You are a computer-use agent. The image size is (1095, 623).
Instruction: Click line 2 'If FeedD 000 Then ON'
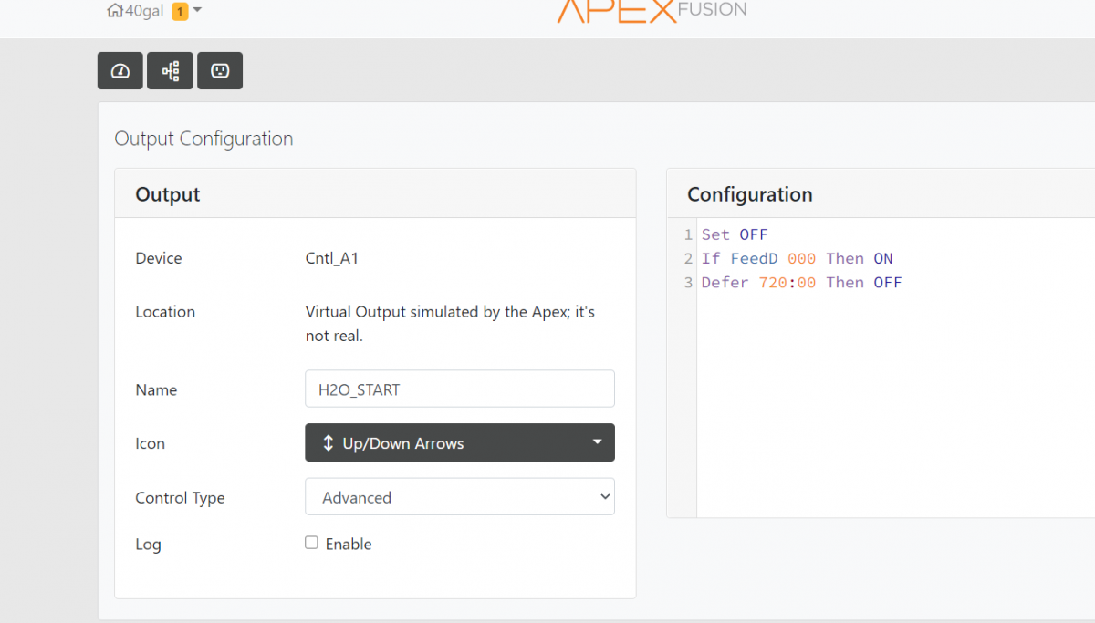coord(797,258)
